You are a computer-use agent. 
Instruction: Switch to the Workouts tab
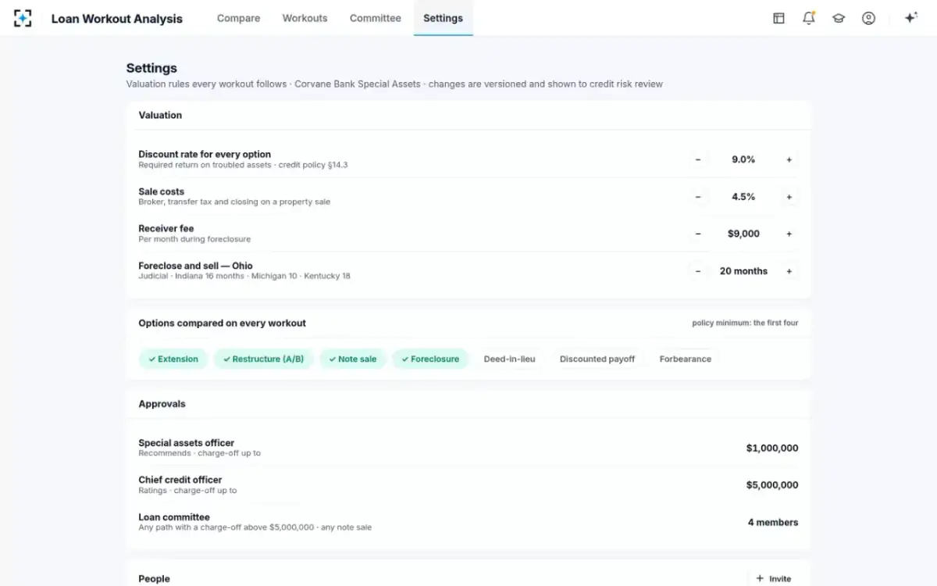click(x=305, y=18)
